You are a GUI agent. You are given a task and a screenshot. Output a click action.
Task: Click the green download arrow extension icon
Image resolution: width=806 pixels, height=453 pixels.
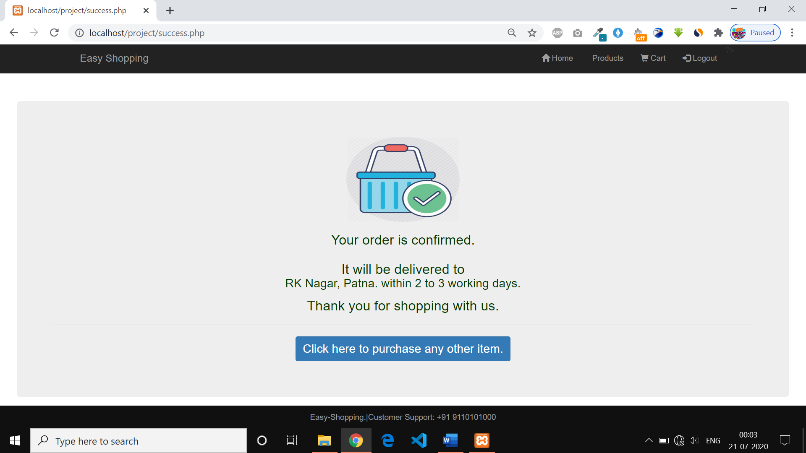[x=678, y=33]
